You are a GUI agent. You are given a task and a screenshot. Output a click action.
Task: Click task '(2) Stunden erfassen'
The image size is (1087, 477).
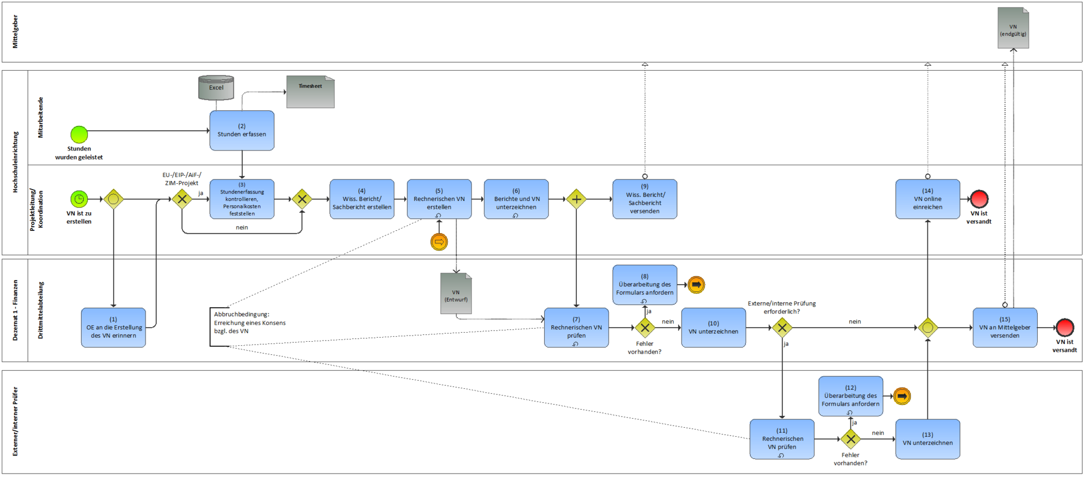coord(242,131)
